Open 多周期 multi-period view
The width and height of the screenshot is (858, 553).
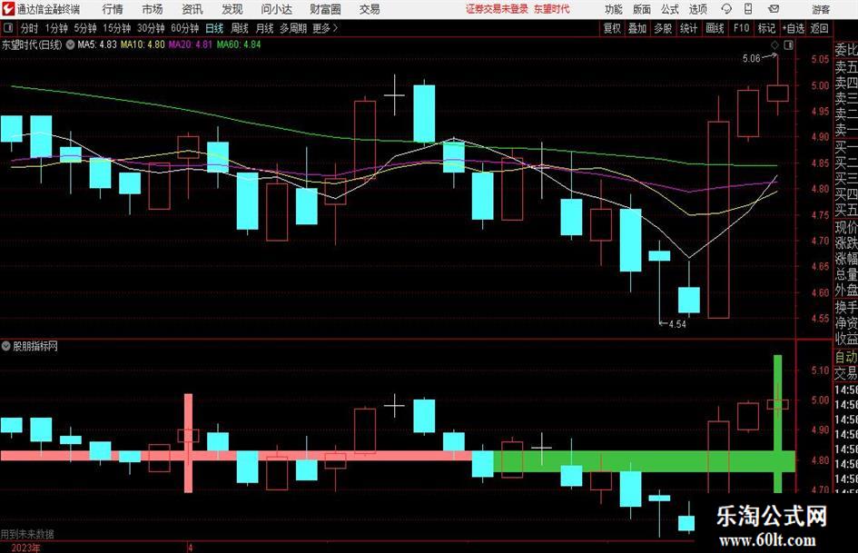(x=293, y=28)
